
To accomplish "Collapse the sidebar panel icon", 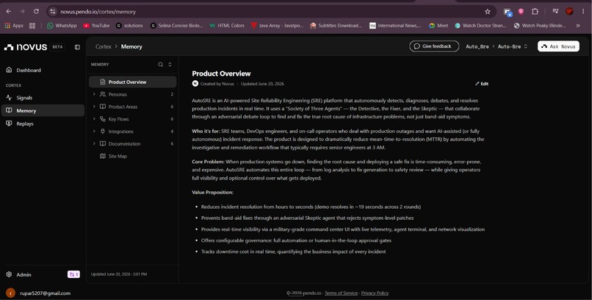I will (x=77, y=47).
